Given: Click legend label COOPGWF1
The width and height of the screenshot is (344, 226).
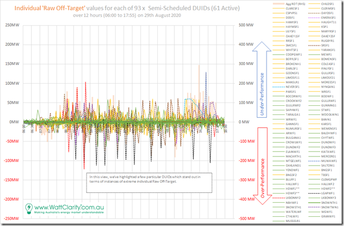Looking at the screenshot, I should [294, 55].
